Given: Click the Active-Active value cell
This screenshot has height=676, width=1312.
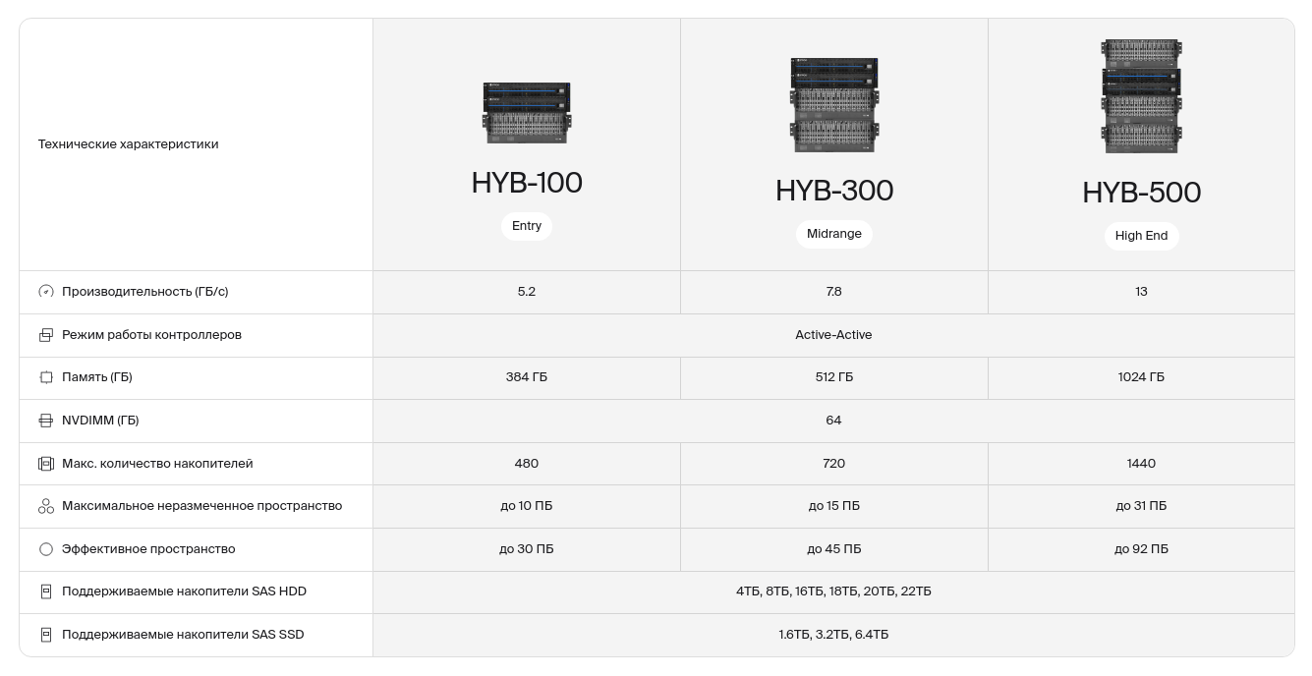Looking at the screenshot, I should coord(833,335).
